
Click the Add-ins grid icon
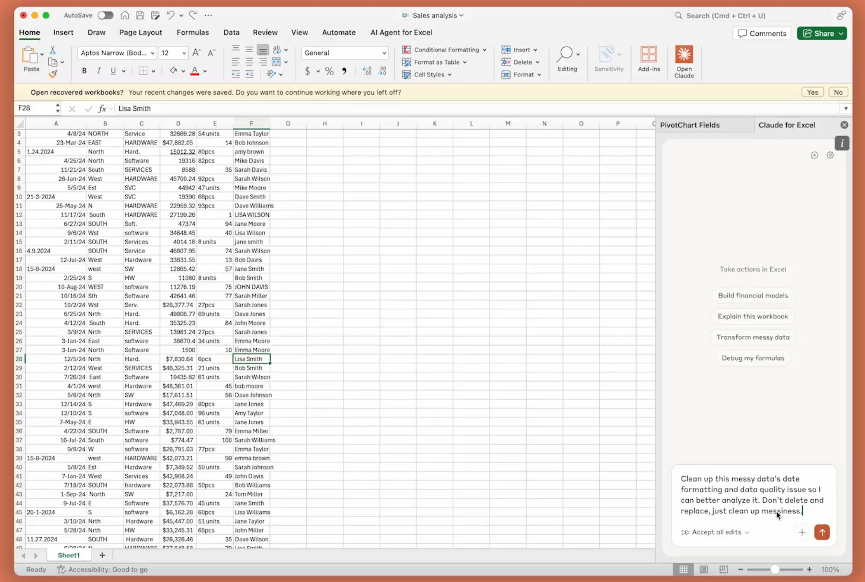(x=649, y=55)
